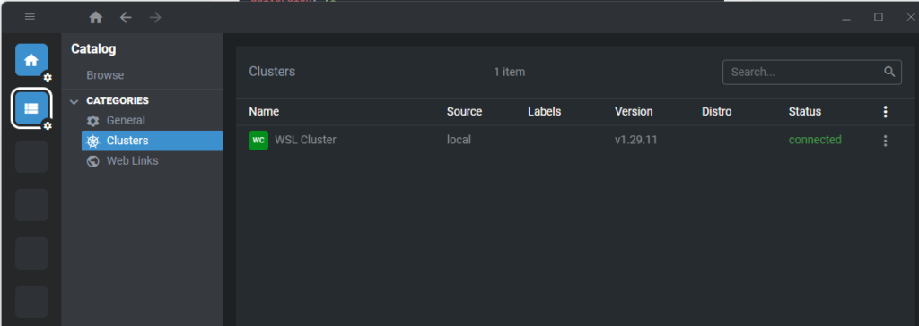This screenshot has height=326, width=919.
Task: Open WSL Cluster row actions menu
Action: point(885,141)
